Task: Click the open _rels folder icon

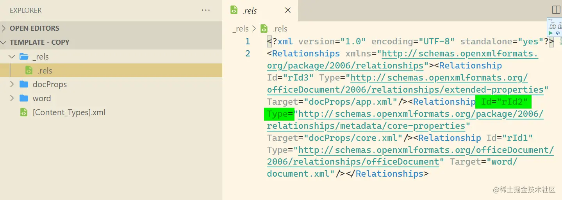Action: coord(24,57)
